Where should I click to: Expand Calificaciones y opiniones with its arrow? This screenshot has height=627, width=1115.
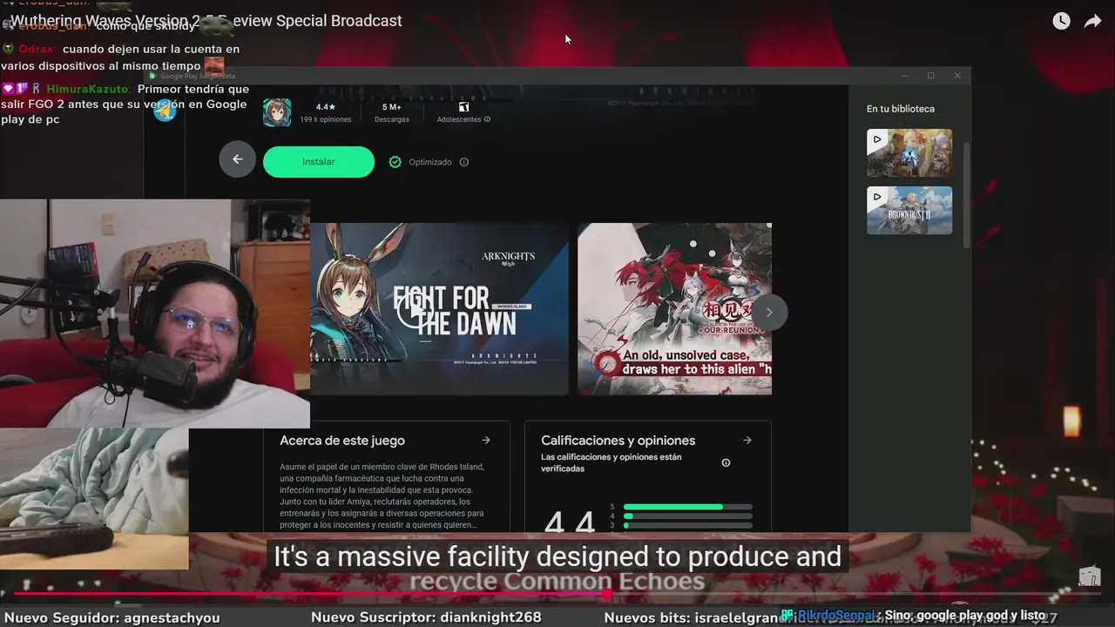pos(747,441)
